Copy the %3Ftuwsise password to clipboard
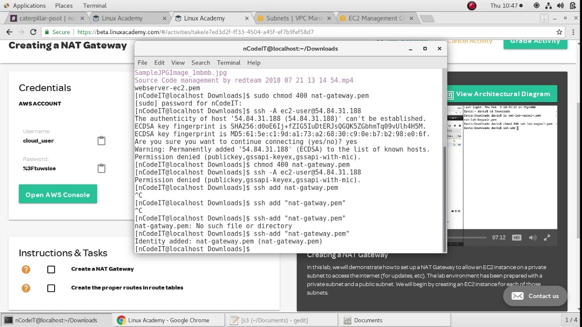The width and height of the screenshot is (582, 327). pyautogui.click(x=101, y=168)
